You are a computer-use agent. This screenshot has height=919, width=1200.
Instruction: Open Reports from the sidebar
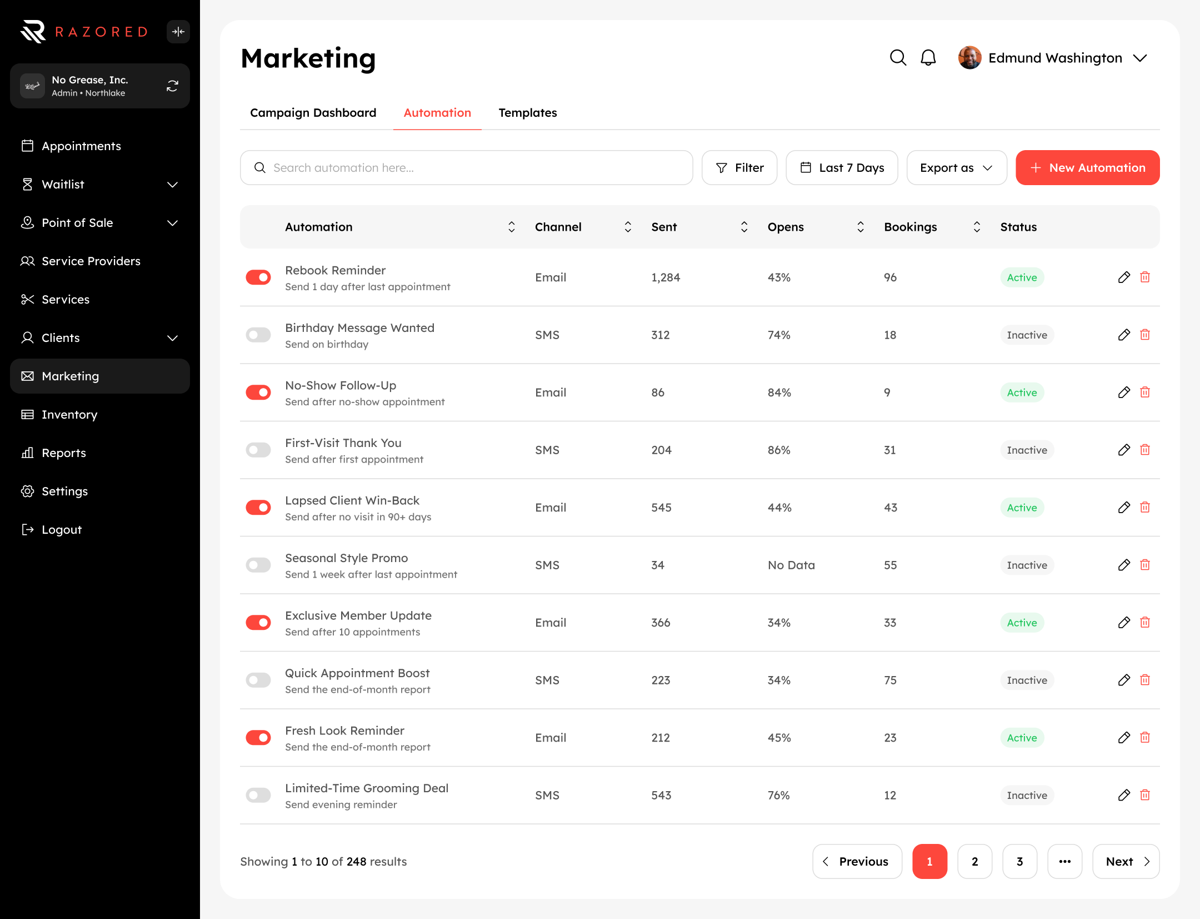[x=100, y=453]
